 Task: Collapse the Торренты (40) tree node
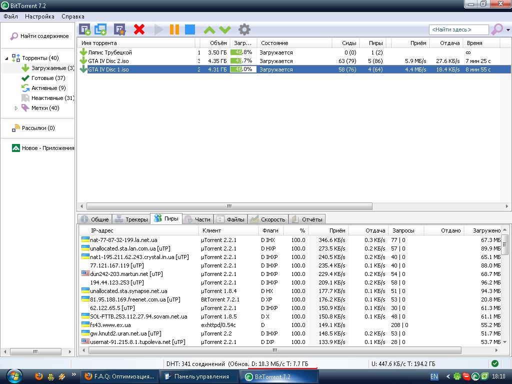pos(7,58)
